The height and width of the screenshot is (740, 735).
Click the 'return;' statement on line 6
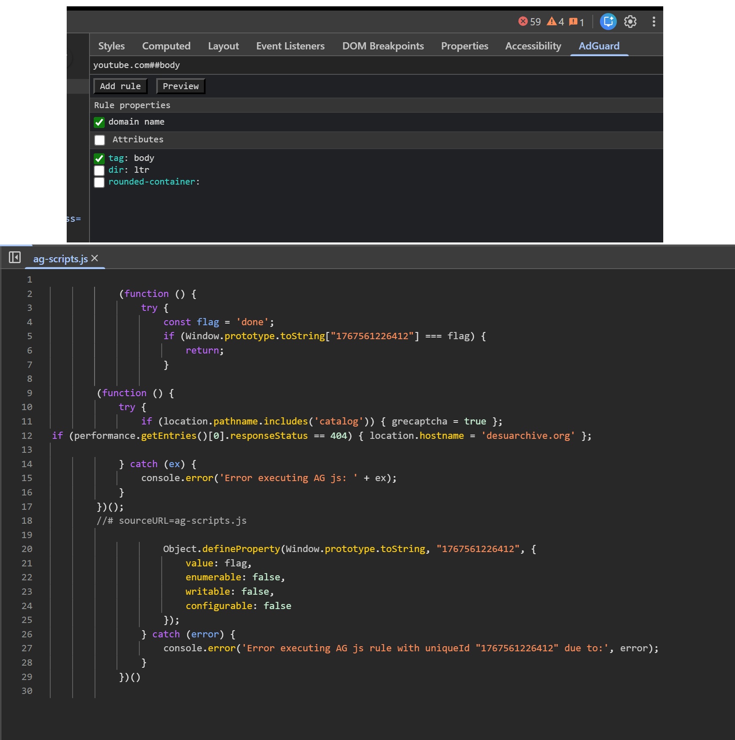pos(205,350)
